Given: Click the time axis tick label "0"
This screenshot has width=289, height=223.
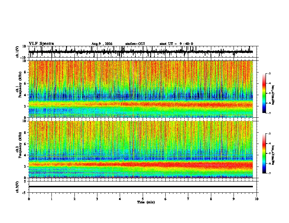Looking at the screenshot, I should pyautogui.click(x=29, y=199).
